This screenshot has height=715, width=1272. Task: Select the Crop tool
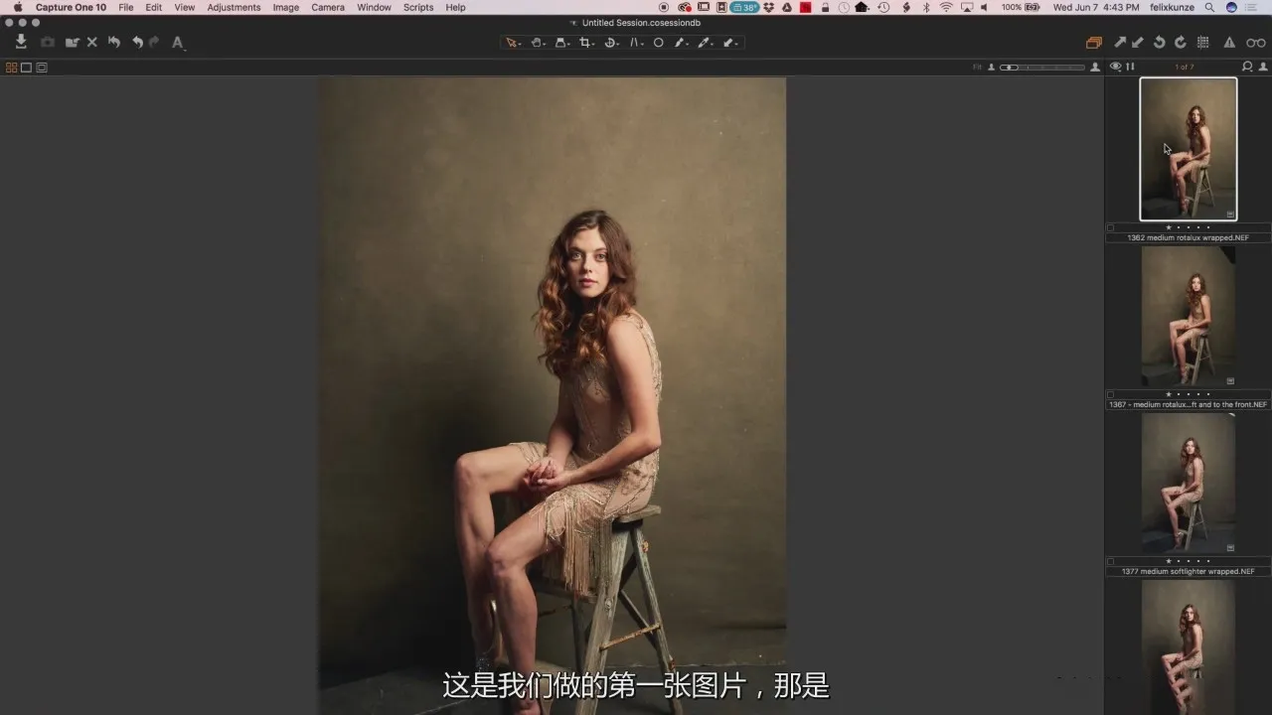pyautogui.click(x=586, y=43)
